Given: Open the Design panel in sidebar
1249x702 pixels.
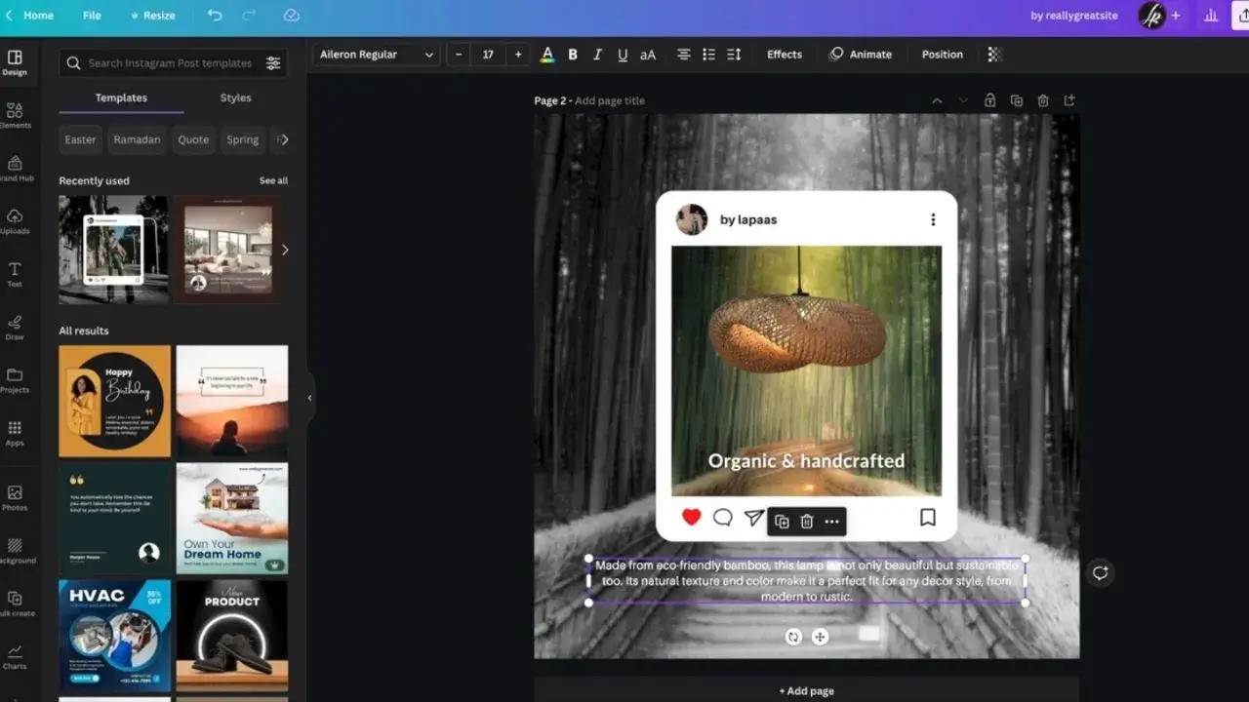Looking at the screenshot, I should 15,62.
